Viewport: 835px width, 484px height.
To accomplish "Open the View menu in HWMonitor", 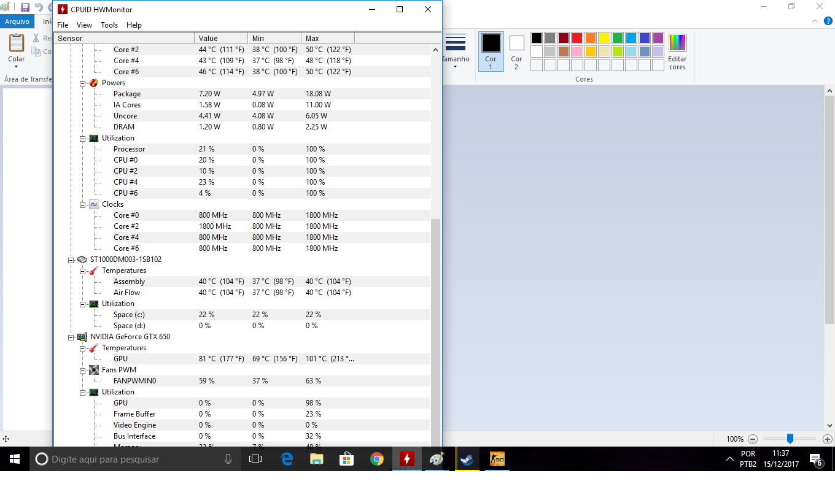I will point(84,25).
